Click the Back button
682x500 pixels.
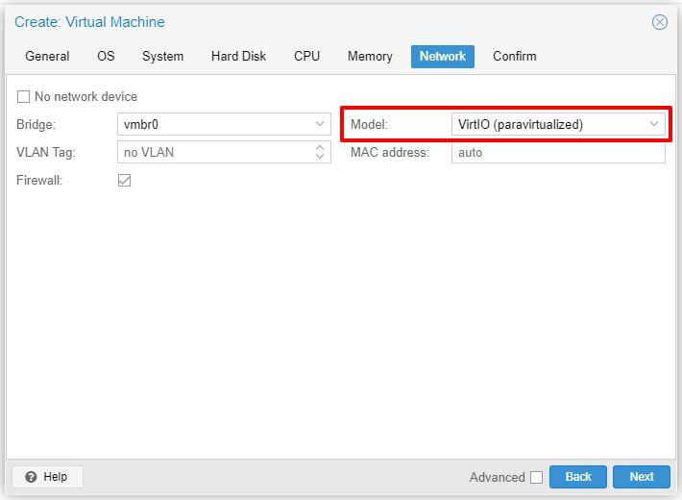577,477
